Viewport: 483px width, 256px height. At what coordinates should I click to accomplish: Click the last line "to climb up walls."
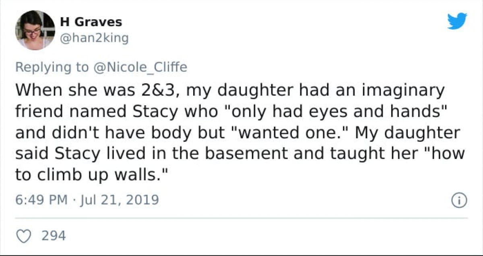coord(91,175)
